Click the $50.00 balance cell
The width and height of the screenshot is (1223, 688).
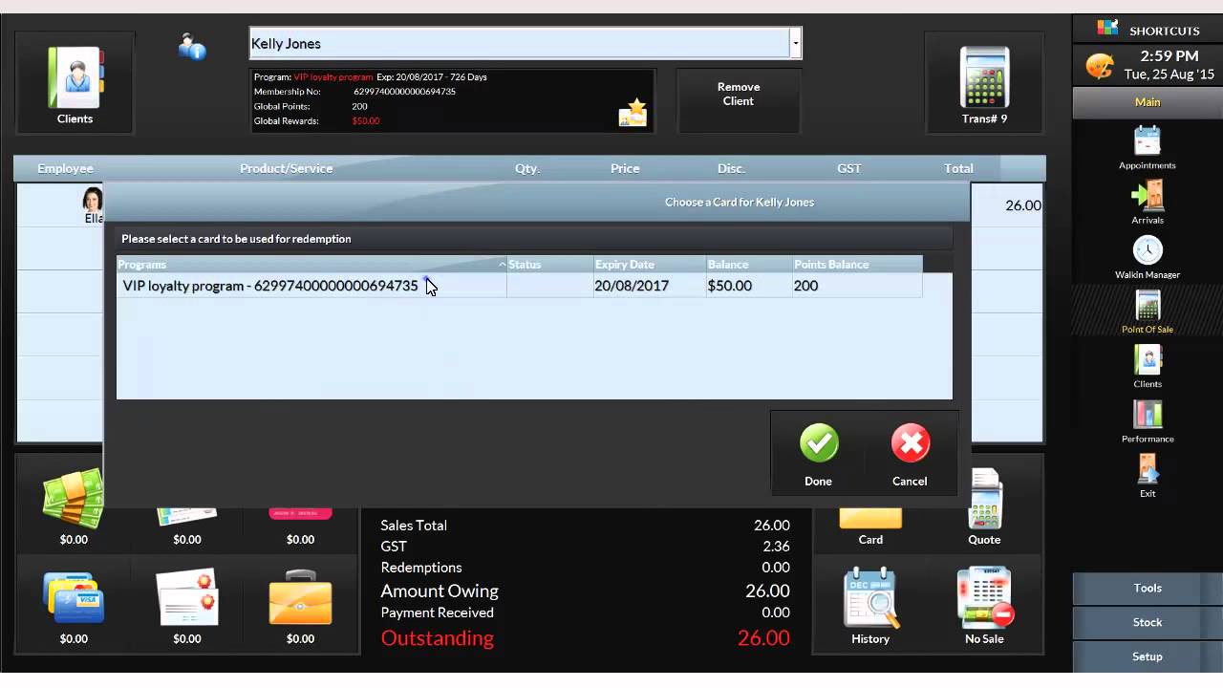pos(749,285)
